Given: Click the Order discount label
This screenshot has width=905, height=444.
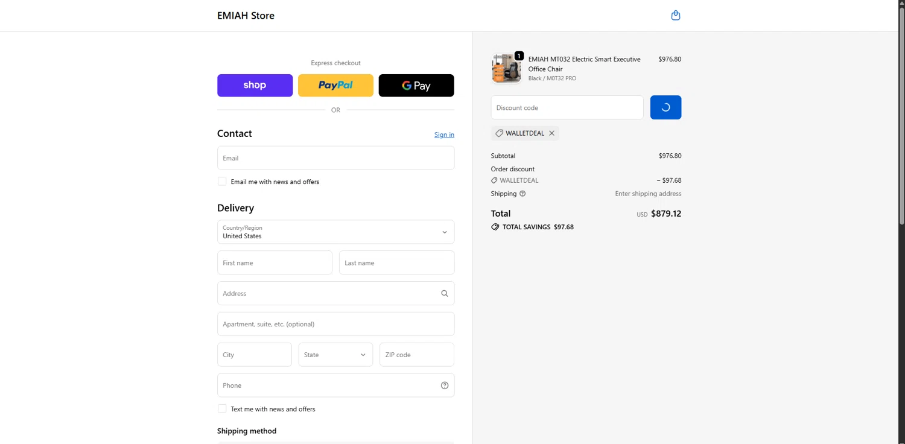Looking at the screenshot, I should (x=513, y=169).
